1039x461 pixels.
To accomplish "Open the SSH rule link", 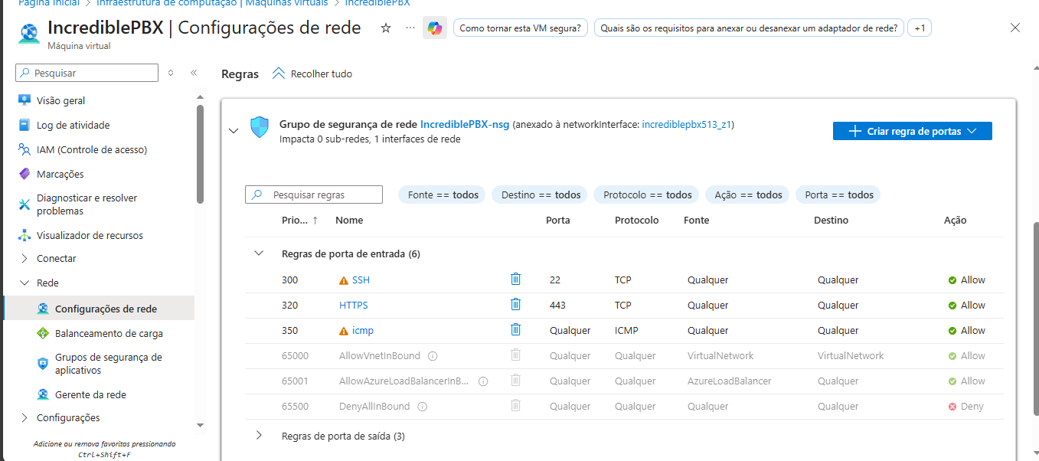I will click(x=361, y=280).
